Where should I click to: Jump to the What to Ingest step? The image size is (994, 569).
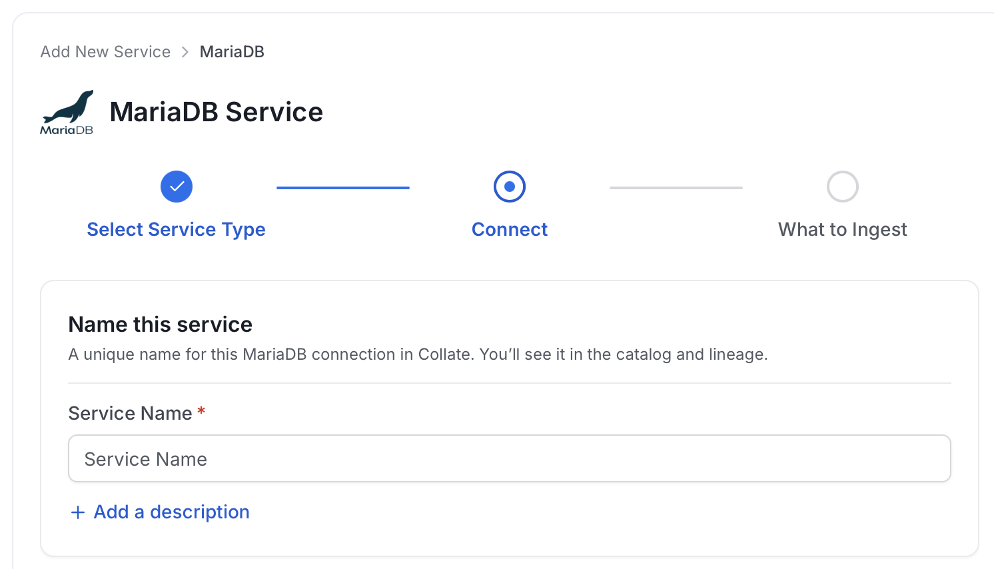pos(843,229)
